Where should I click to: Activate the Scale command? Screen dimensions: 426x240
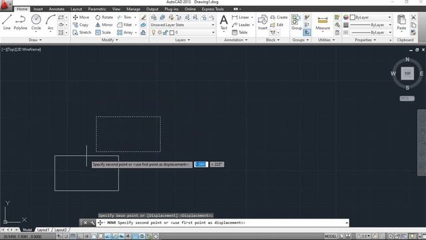click(x=103, y=33)
